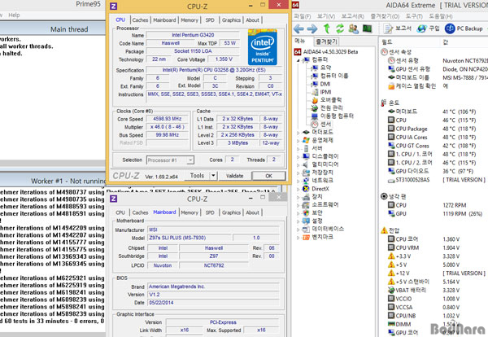Click AIDA64 green monitor toolbar icon
The image size is (488, 337).
click(368, 28)
